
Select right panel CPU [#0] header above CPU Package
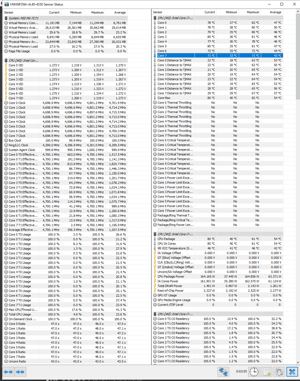[x=218, y=234]
